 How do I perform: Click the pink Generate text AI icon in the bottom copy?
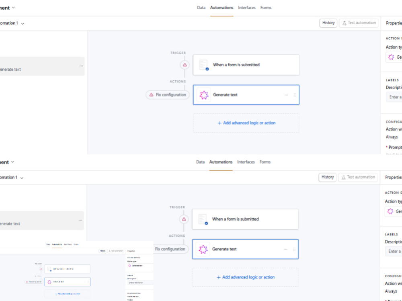pyautogui.click(x=203, y=249)
